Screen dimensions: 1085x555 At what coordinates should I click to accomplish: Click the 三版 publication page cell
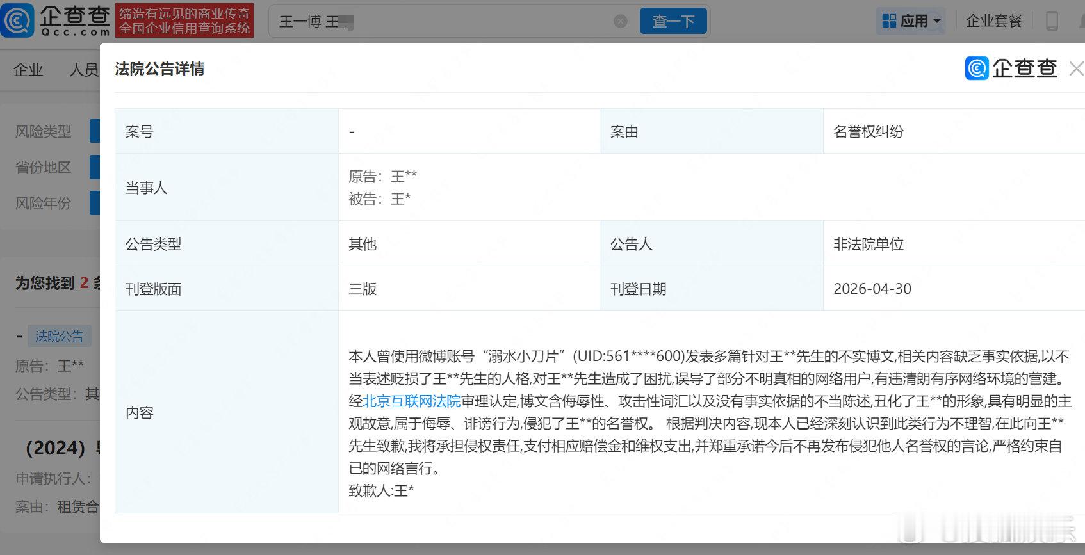[x=469, y=289]
